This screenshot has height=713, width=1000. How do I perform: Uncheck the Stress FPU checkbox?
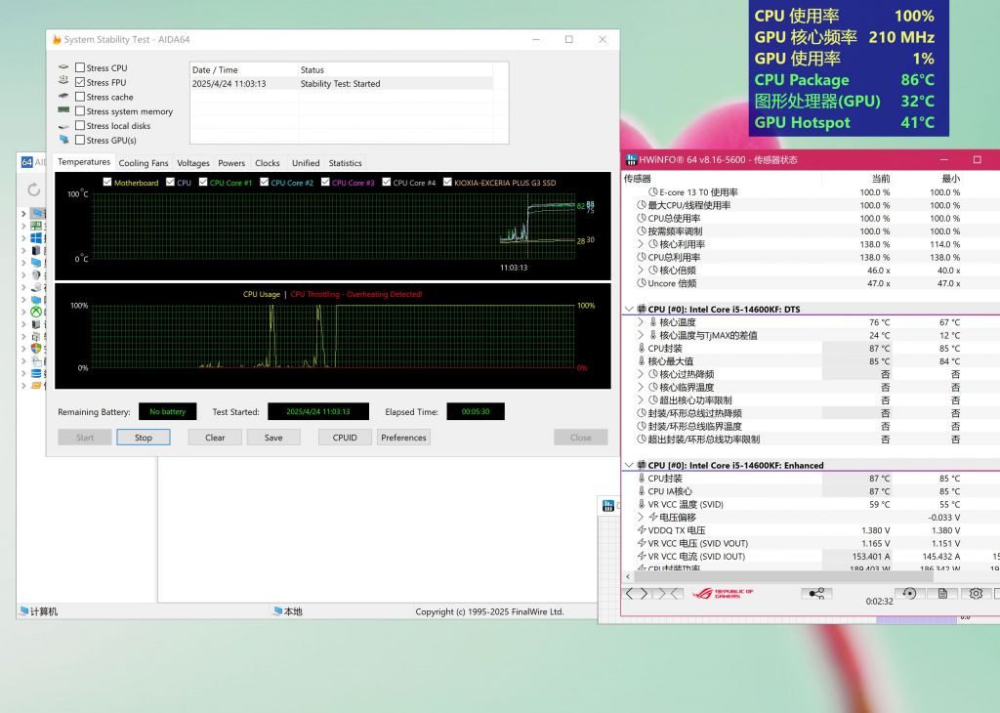click(x=80, y=83)
